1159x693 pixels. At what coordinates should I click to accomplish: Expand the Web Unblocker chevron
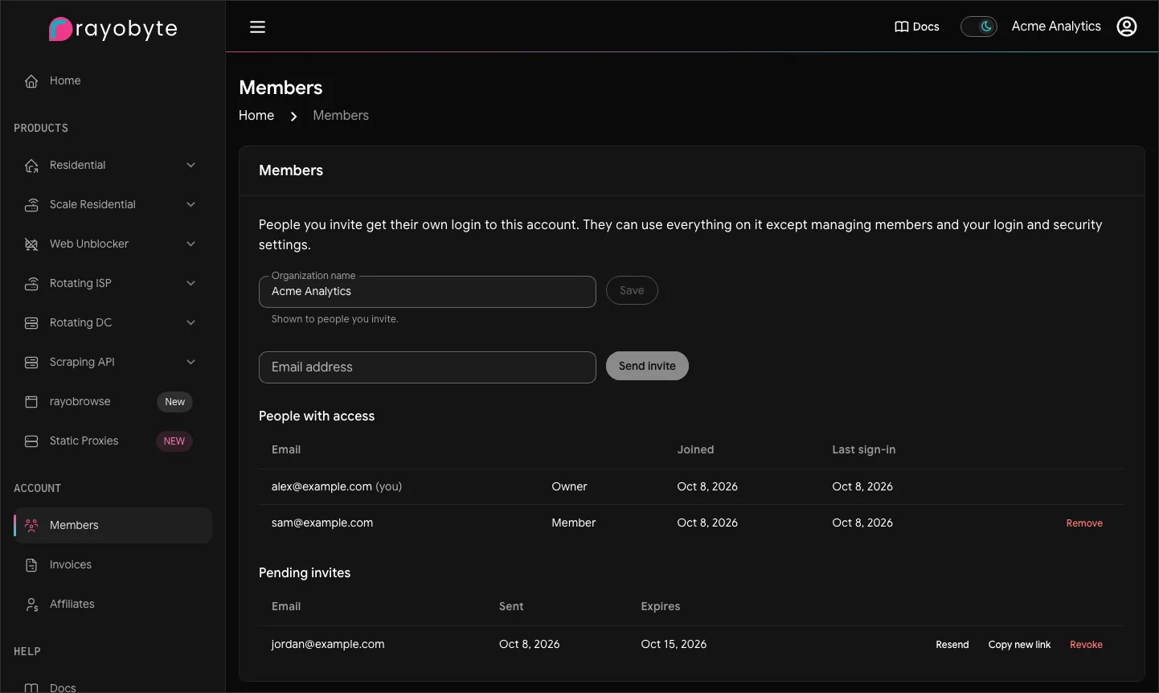coord(190,244)
